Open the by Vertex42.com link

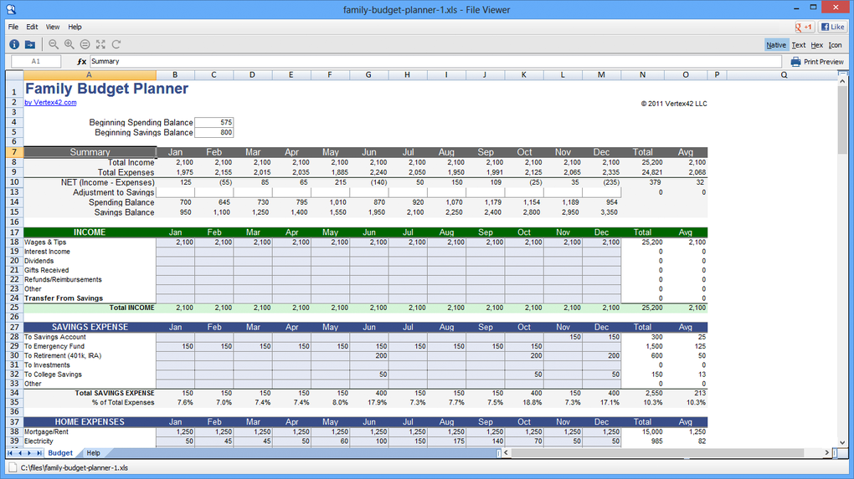(50, 102)
